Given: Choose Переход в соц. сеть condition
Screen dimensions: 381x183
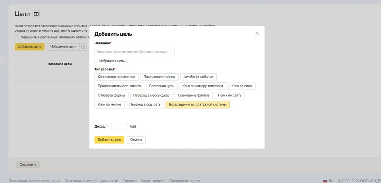Looking at the screenshot, I should tap(145, 105).
